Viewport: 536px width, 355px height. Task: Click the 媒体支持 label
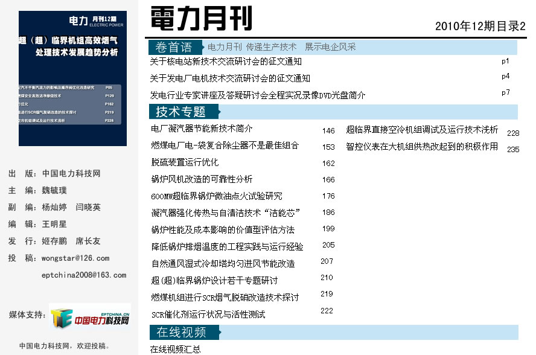27,315
